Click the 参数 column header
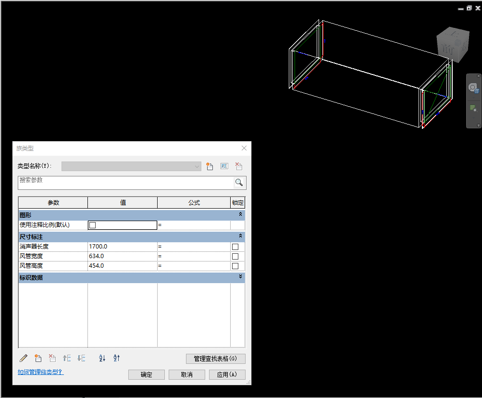The width and height of the screenshot is (482, 398). [53, 203]
